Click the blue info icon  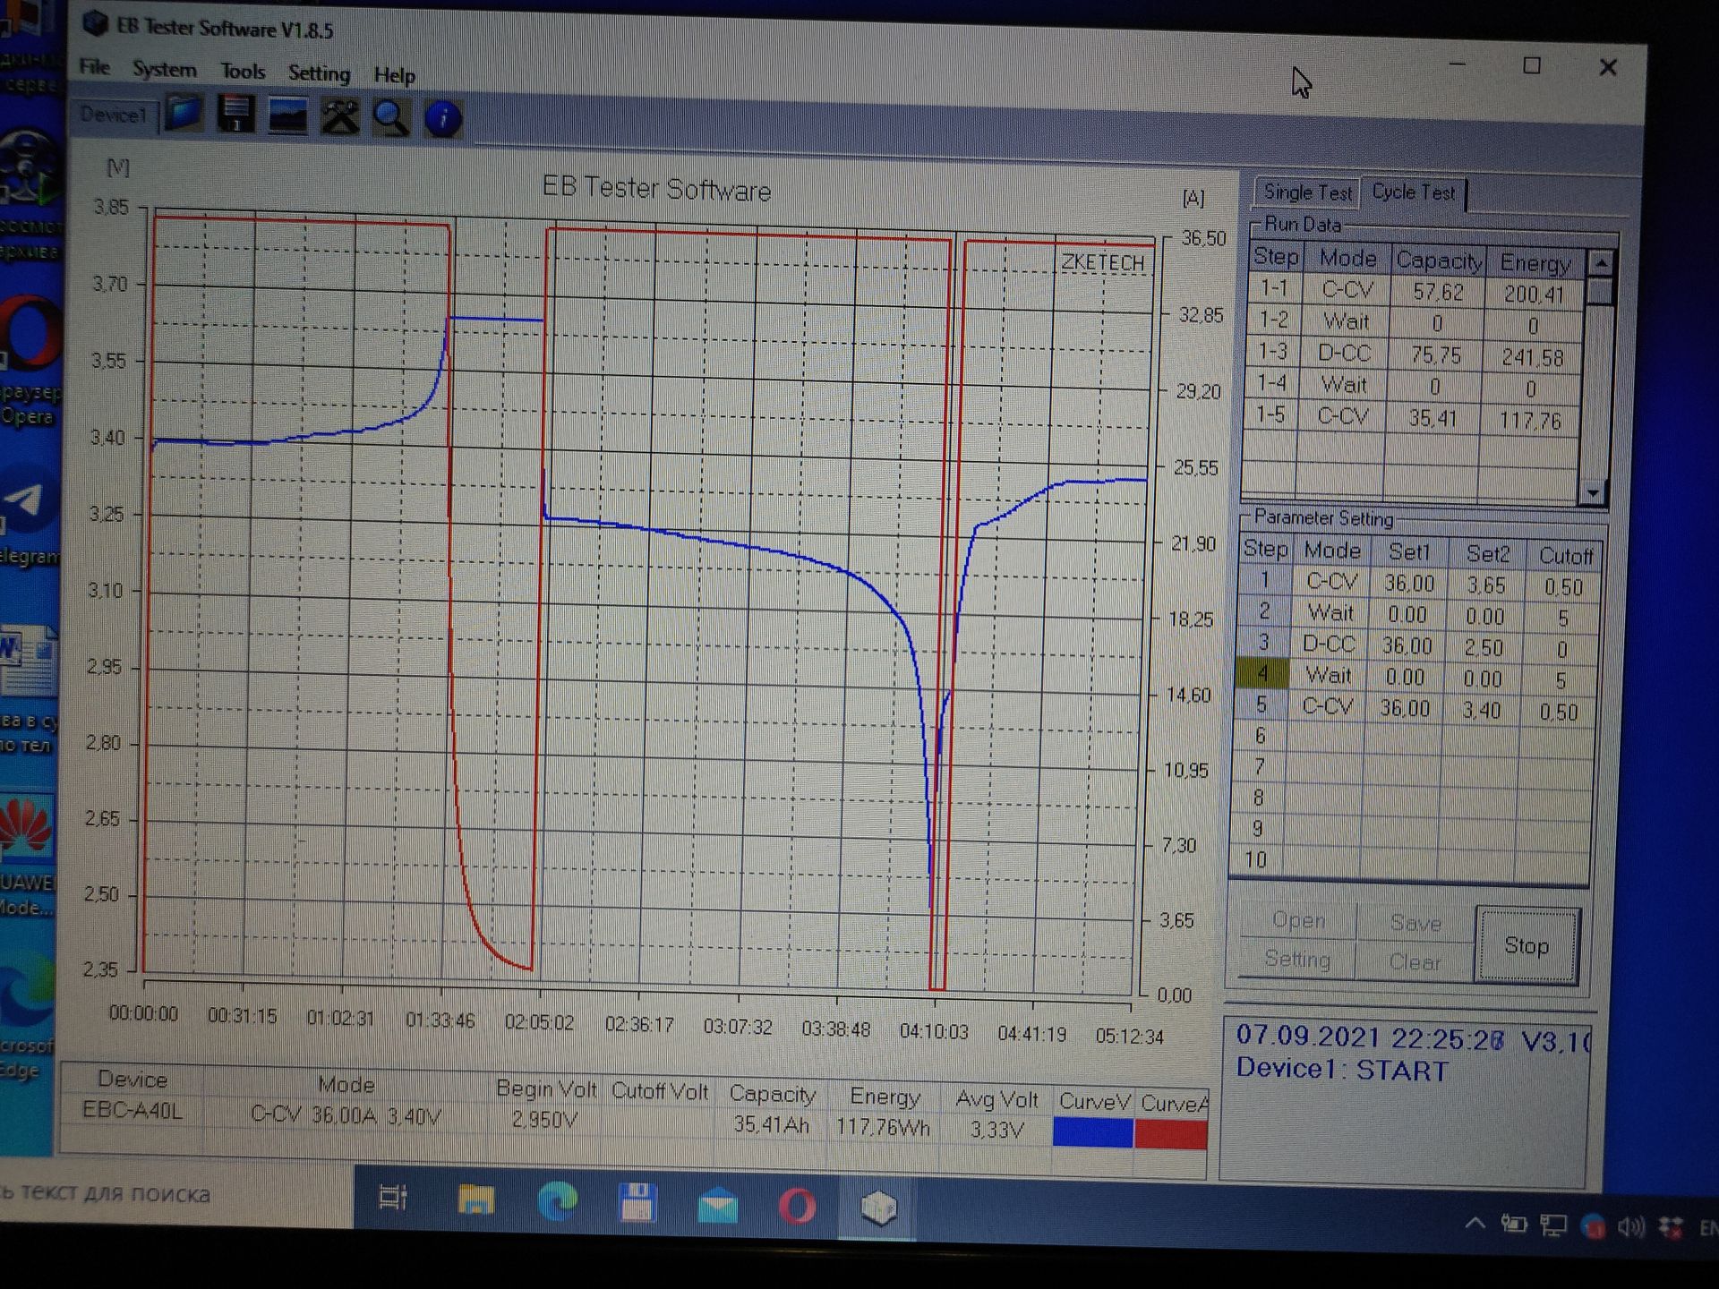pyautogui.click(x=442, y=119)
